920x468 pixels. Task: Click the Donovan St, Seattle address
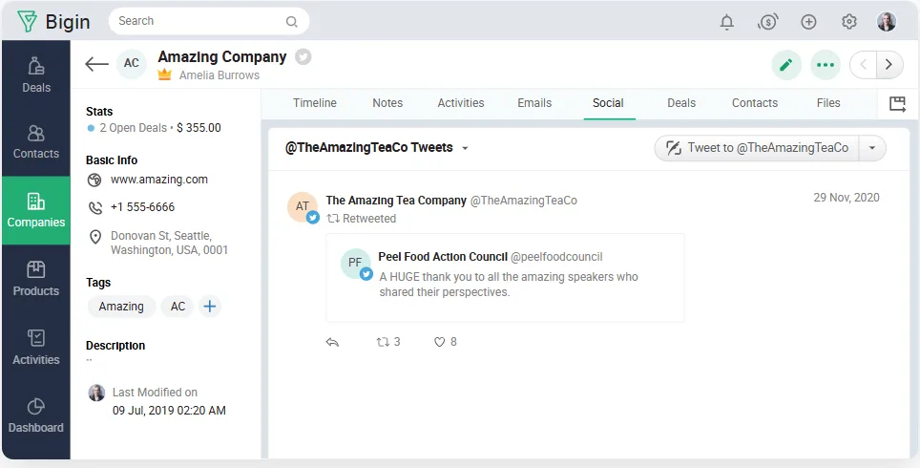(169, 244)
